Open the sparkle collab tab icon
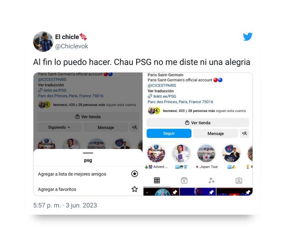 pos(212,180)
